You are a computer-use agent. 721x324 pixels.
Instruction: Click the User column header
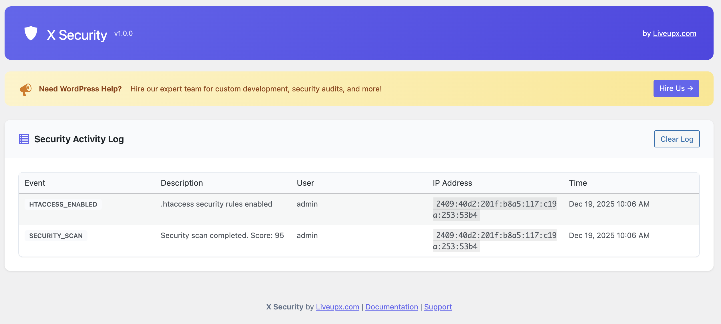[305, 183]
